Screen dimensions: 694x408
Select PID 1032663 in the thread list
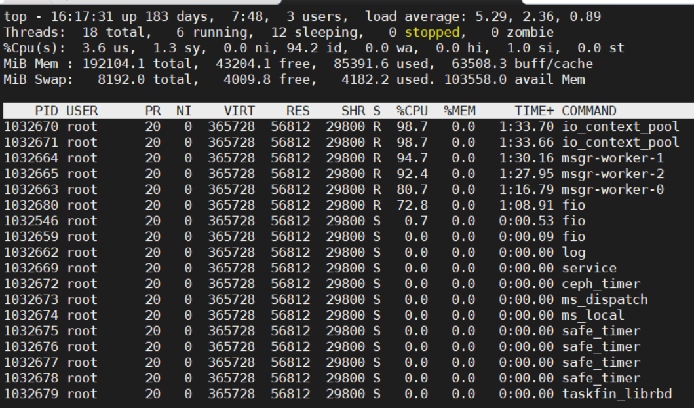(x=31, y=189)
